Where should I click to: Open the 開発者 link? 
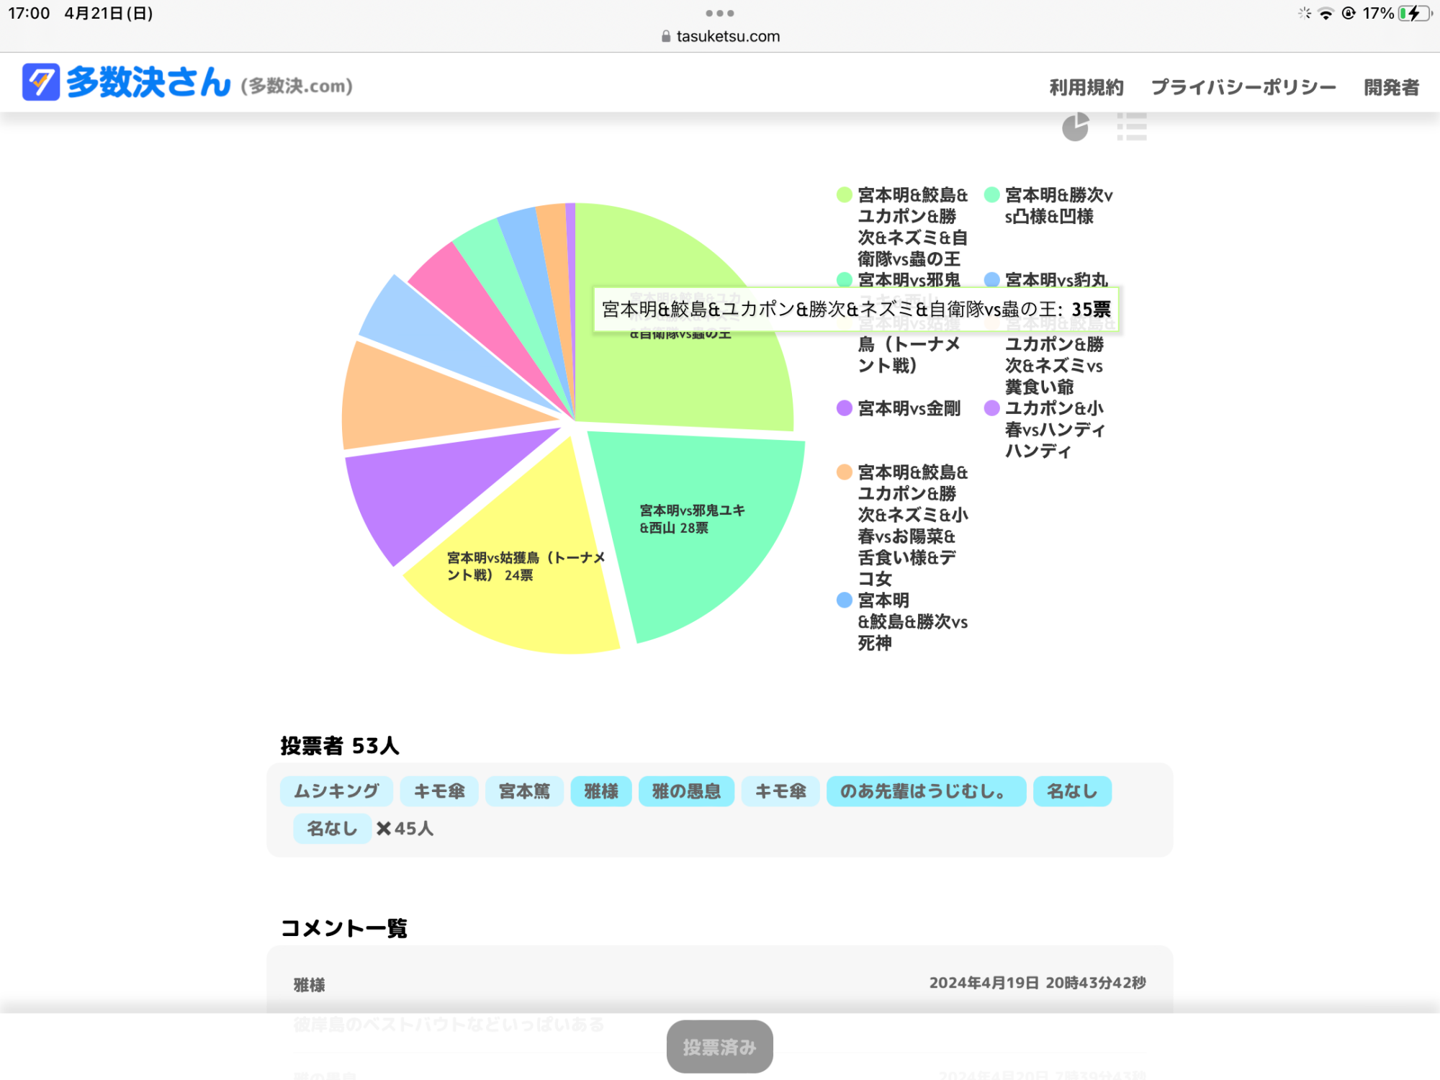point(1391,87)
